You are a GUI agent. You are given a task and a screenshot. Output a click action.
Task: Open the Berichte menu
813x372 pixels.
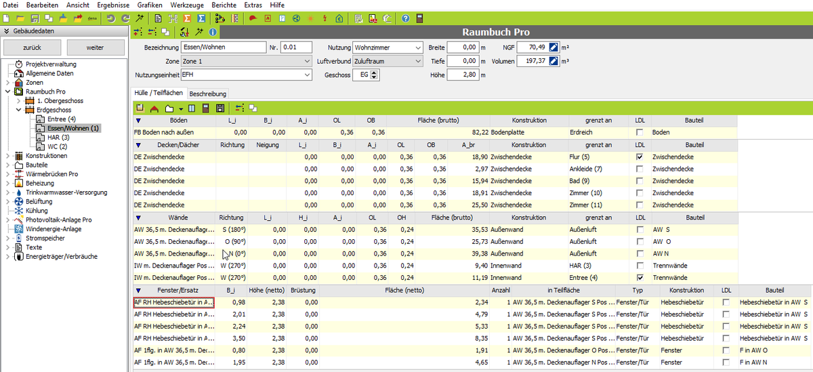(224, 5)
